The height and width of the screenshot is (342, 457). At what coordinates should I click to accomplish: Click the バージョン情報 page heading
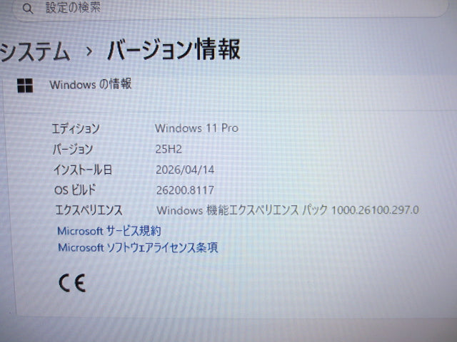coord(174,49)
